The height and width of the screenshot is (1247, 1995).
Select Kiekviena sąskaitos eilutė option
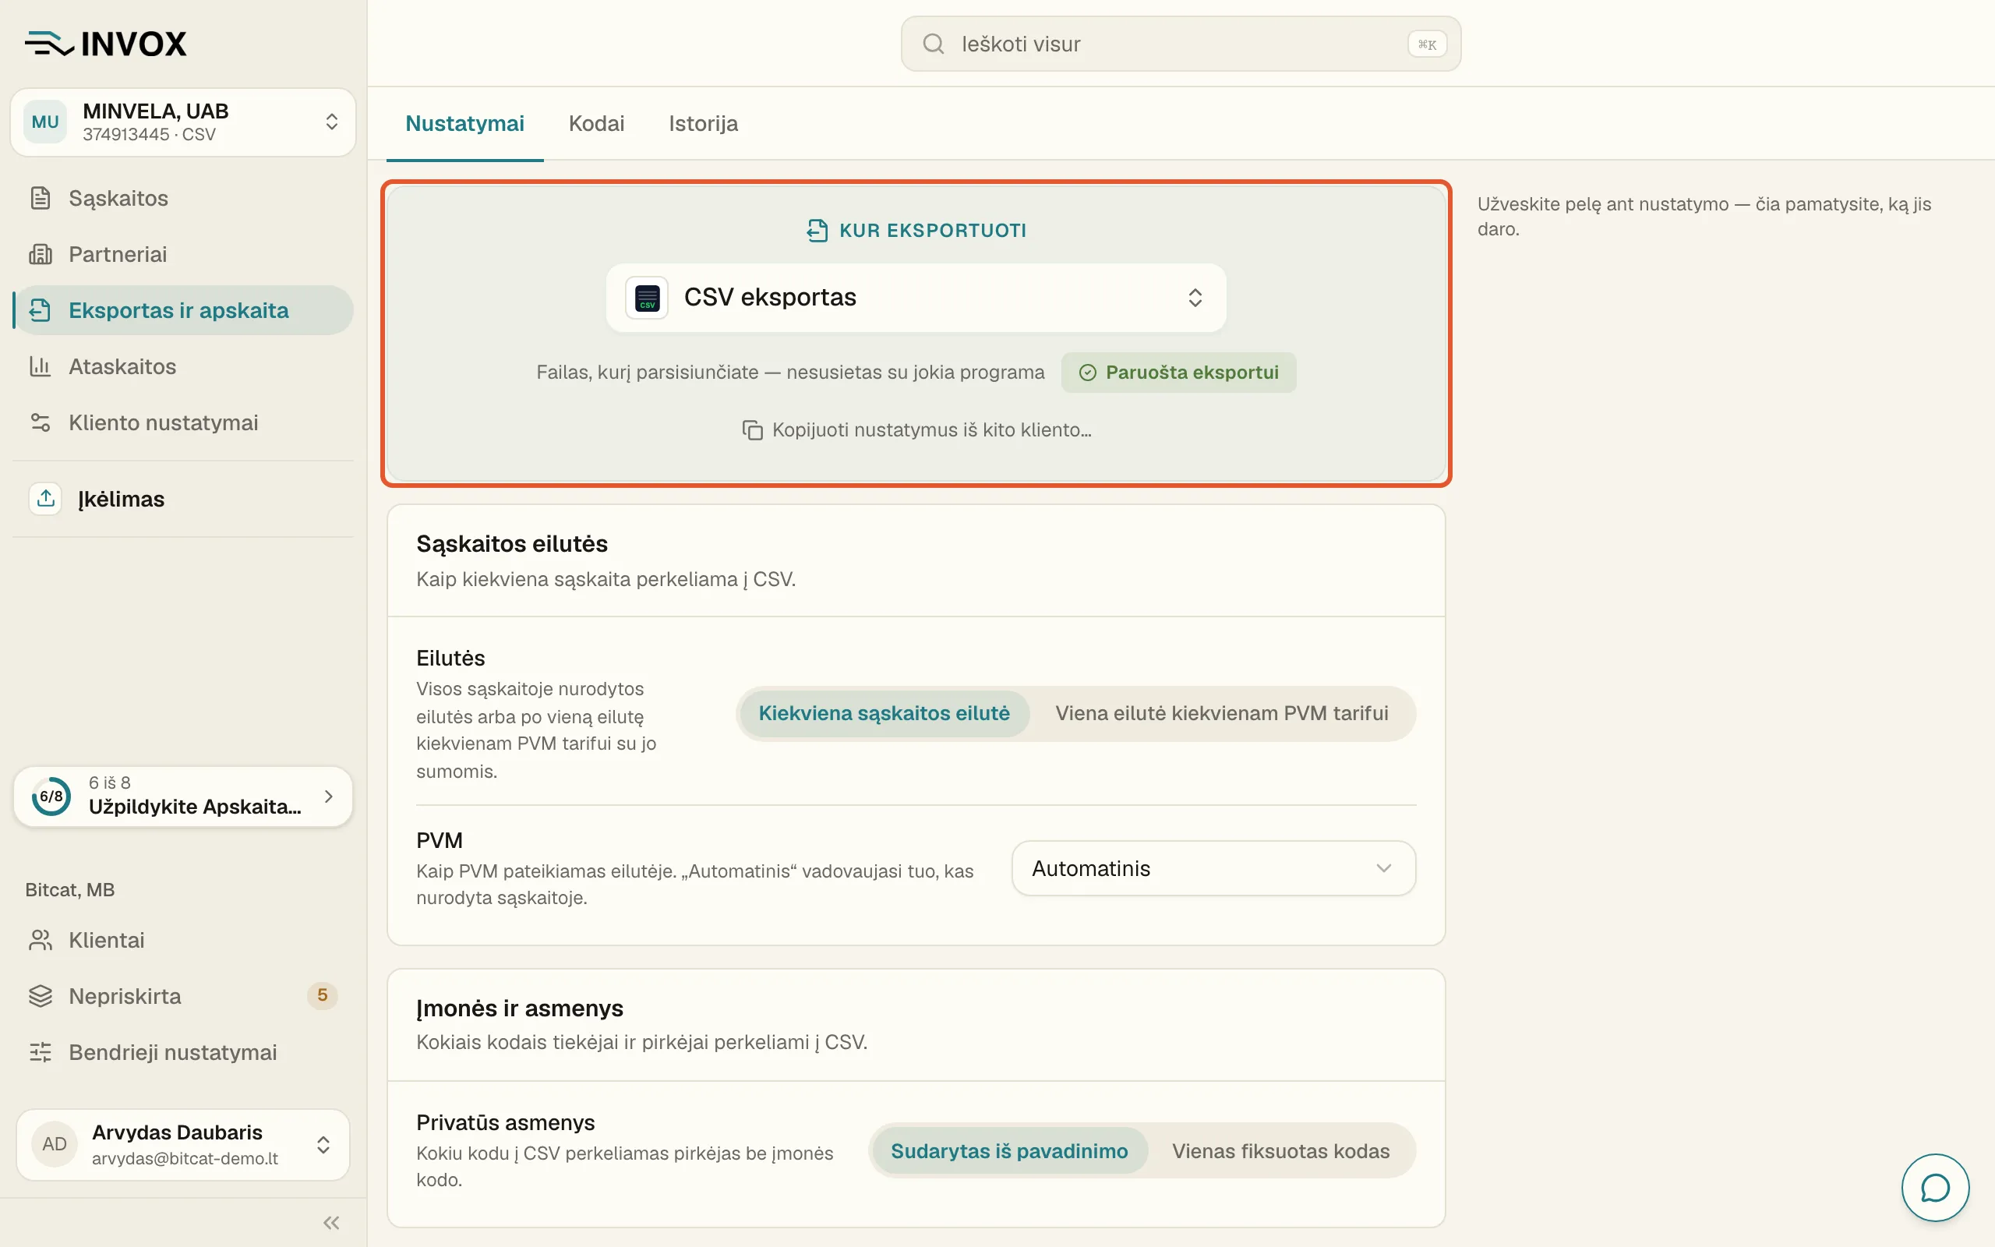point(884,713)
